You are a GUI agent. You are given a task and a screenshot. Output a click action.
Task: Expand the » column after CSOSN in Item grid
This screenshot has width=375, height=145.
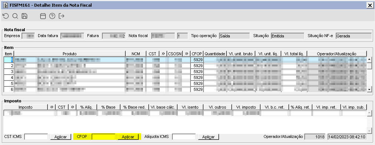(x=187, y=54)
